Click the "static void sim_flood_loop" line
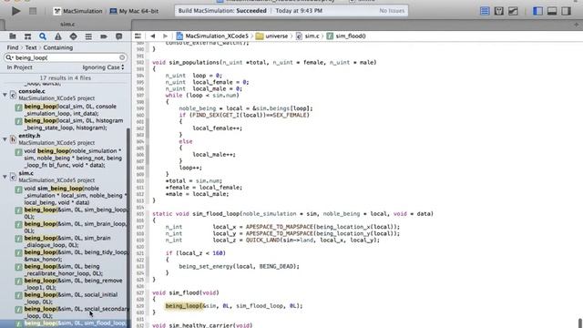The image size is (583, 328). coord(292,213)
